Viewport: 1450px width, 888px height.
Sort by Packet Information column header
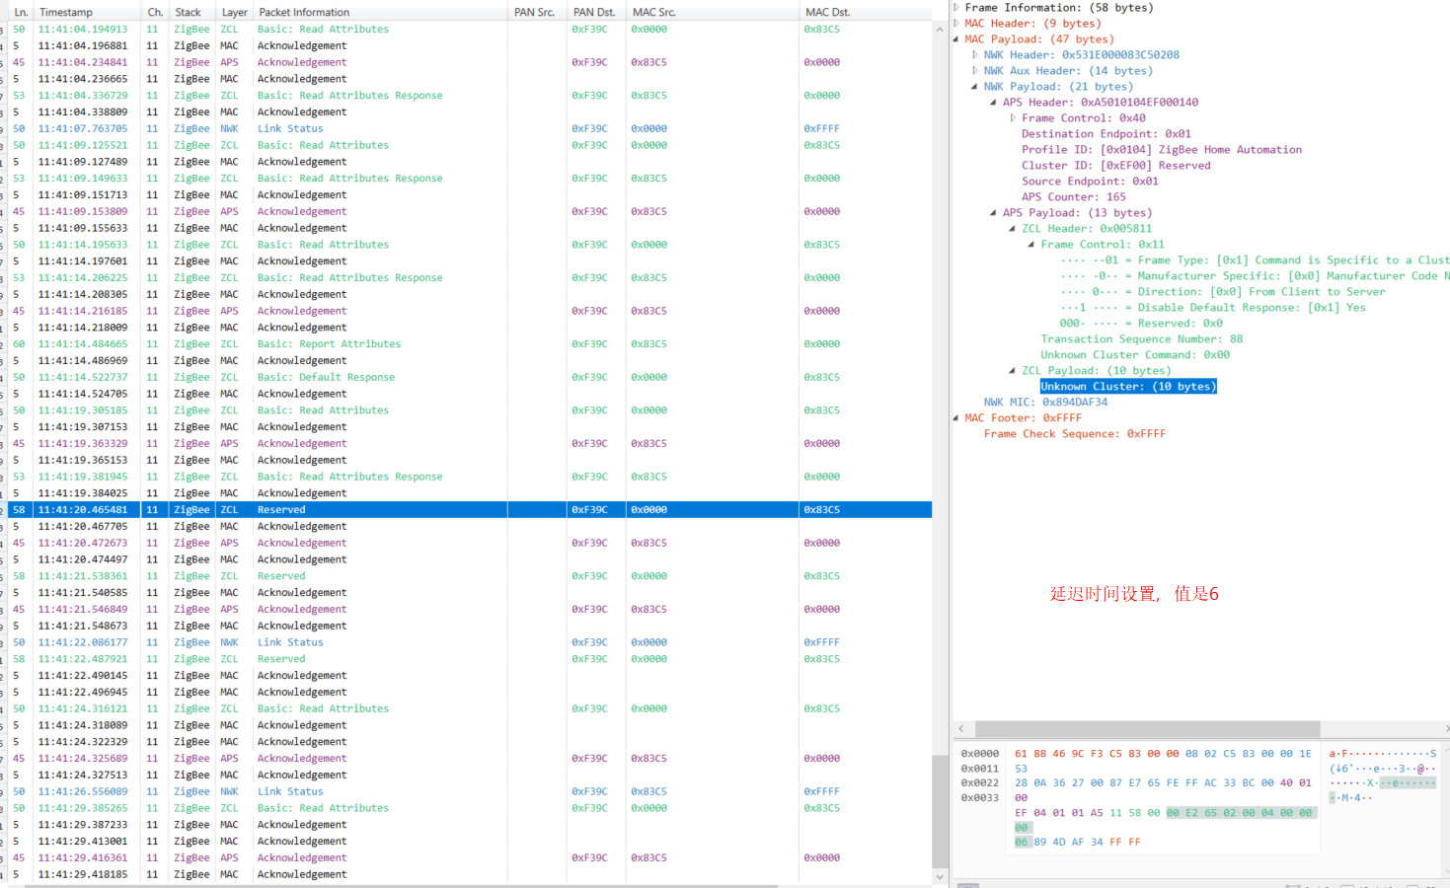380,12
